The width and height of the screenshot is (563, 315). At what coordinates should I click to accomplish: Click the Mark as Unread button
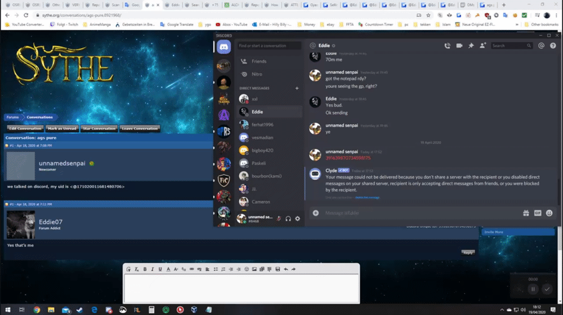(x=62, y=128)
